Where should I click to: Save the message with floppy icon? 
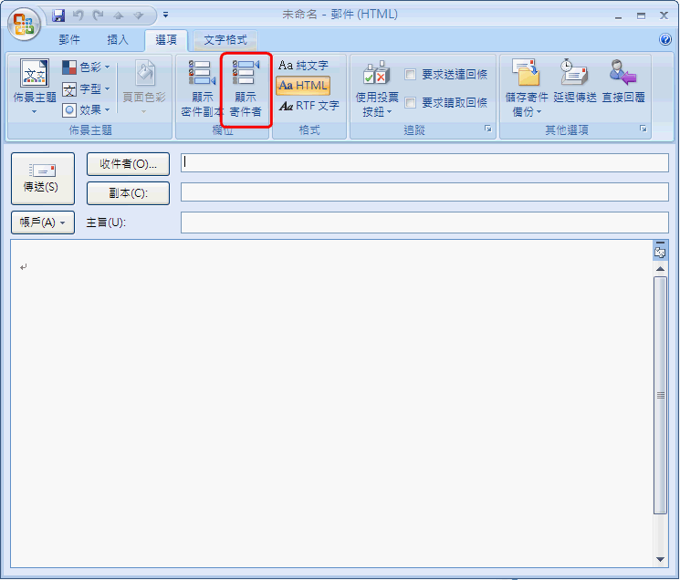58,16
